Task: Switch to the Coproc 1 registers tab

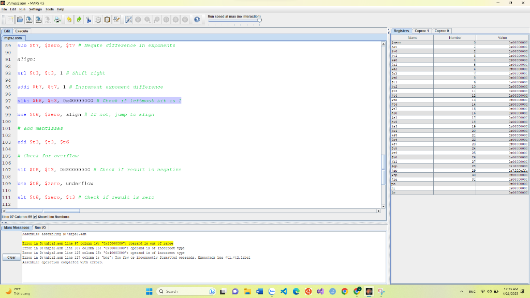Action: (x=421, y=31)
